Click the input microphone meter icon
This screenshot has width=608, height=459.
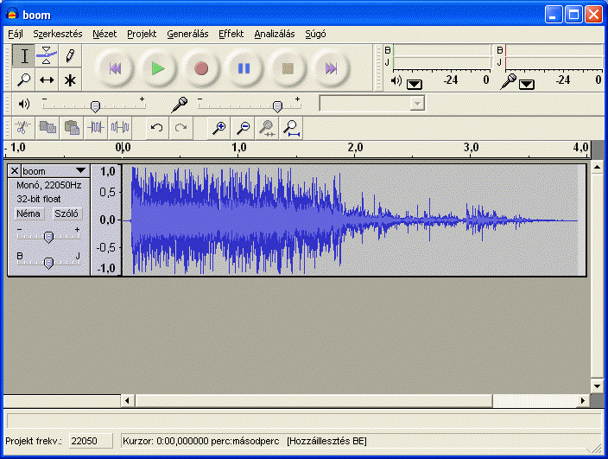[508, 81]
